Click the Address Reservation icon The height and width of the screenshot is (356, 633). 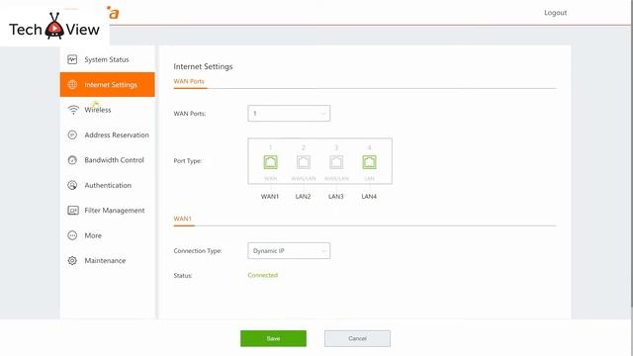point(72,134)
